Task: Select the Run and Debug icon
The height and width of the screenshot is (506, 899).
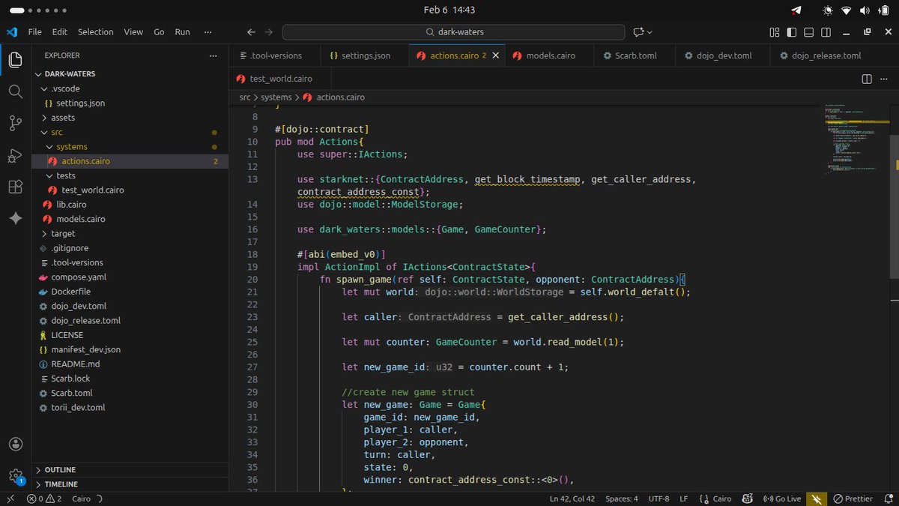Action: pos(15,157)
